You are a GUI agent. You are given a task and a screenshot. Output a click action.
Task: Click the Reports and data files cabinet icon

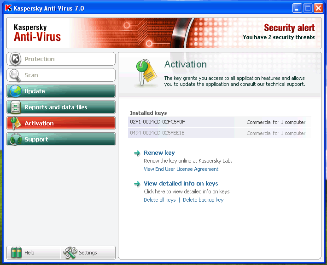pyautogui.click(x=15, y=107)
